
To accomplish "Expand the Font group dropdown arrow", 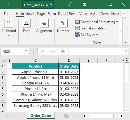I will point(26,35).
